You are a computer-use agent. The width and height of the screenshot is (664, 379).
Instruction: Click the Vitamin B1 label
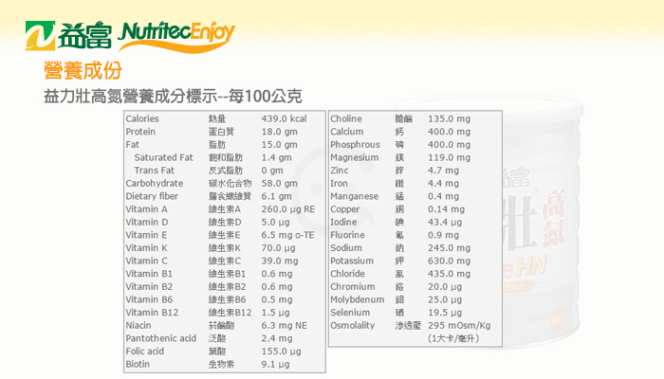tap(149, 274)
